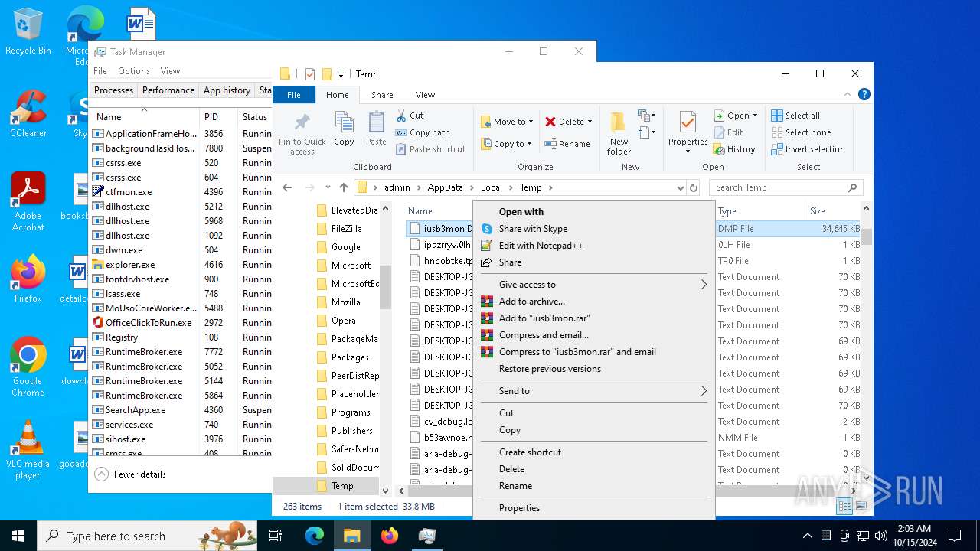Expand Give access to submenu
980x551 pixels.
pyautogui.click(x=594, y=285)
